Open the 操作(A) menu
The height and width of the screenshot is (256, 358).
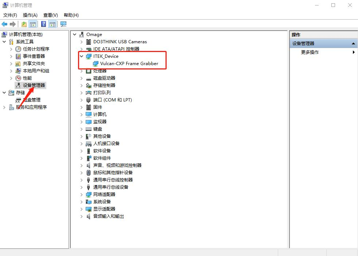pyautogui.click(x=30, y=15)
